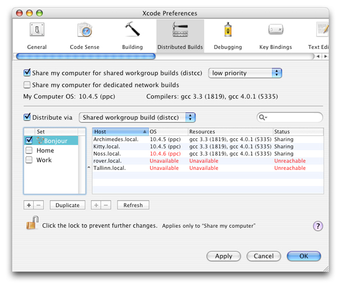Image resolution: width=341 pixels, height=289 pixels.
Task: Sort by the Resources column header
Action: click(230, 132)
